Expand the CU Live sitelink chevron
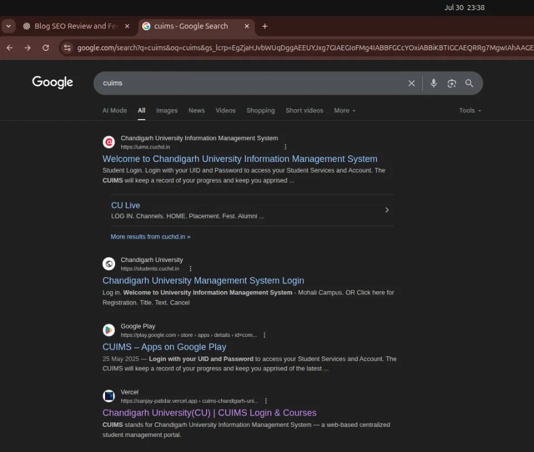Image resolution: width=534 pixels, height=452 pixels. (x=387, y=210)
